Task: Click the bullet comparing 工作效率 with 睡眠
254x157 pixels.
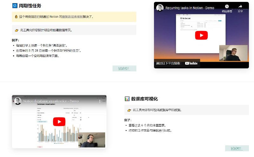Action: coord(150,130)
